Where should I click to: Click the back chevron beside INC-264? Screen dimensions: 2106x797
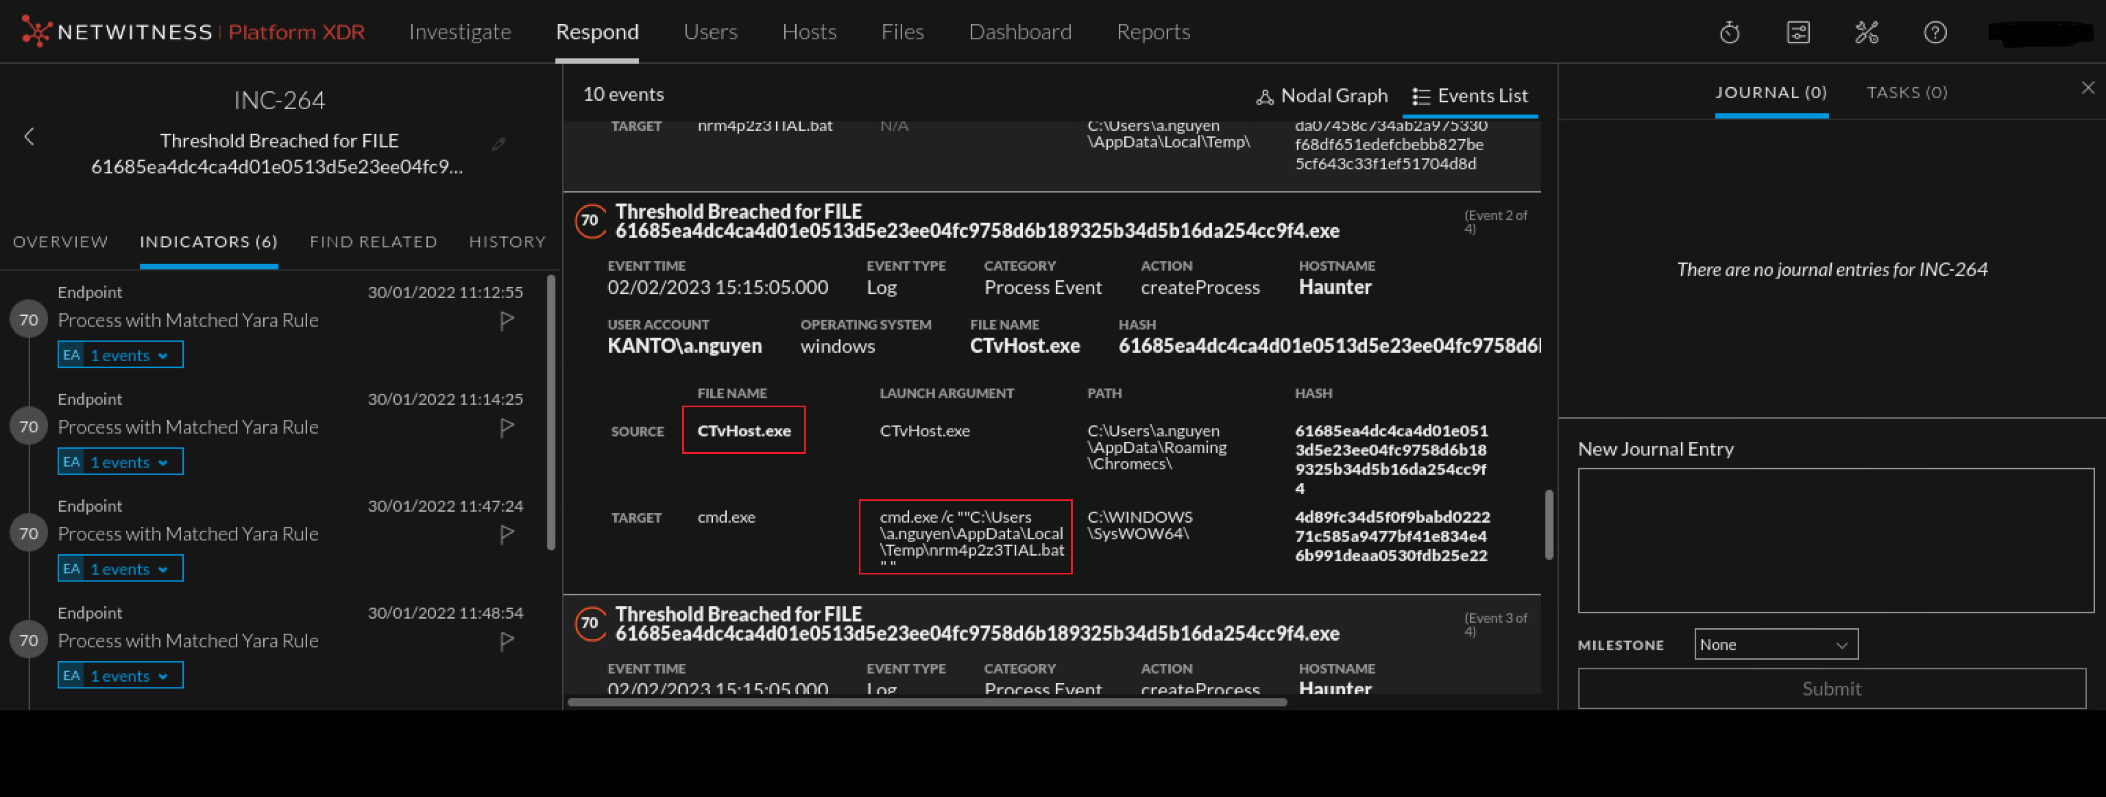pos(29,138)
